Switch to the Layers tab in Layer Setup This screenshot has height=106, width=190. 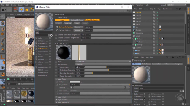pyautogui.click(x=62, y=20)
